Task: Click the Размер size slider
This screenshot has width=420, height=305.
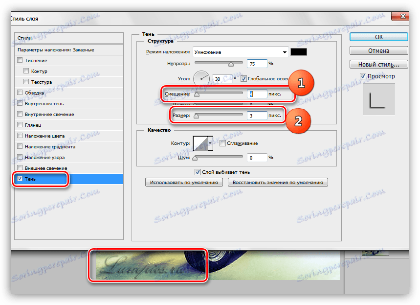Action: (x=218, y=116)
